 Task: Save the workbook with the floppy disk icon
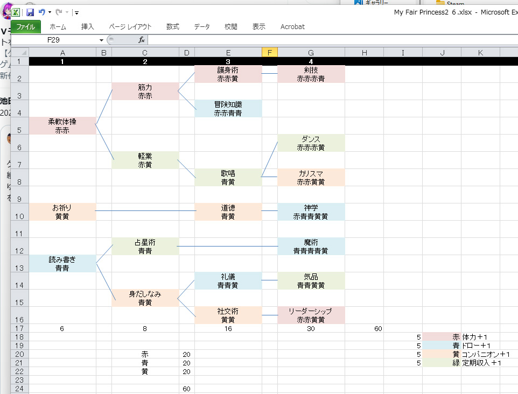point(30,12)
